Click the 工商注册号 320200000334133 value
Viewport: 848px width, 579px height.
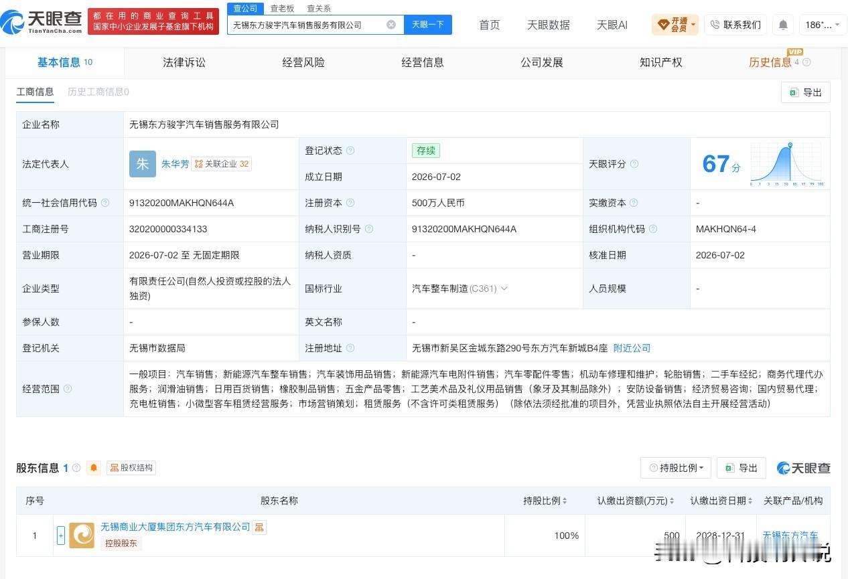tap(168, 229)
